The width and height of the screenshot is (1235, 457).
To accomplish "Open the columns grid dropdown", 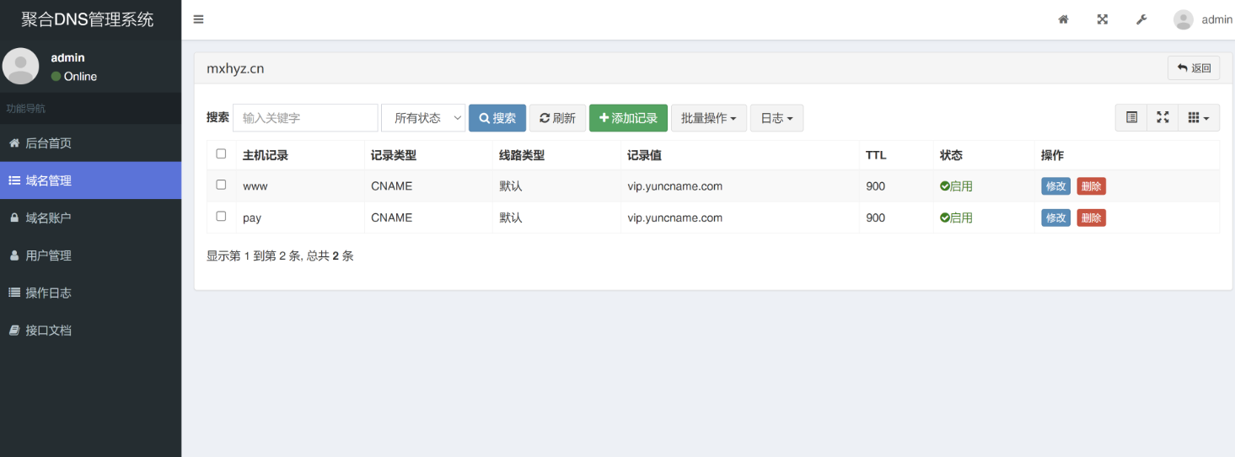I will [x=1199, y=118].
